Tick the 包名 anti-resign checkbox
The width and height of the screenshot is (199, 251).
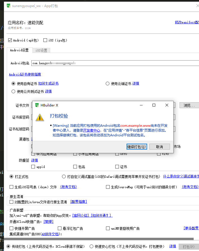pos(75,167)
